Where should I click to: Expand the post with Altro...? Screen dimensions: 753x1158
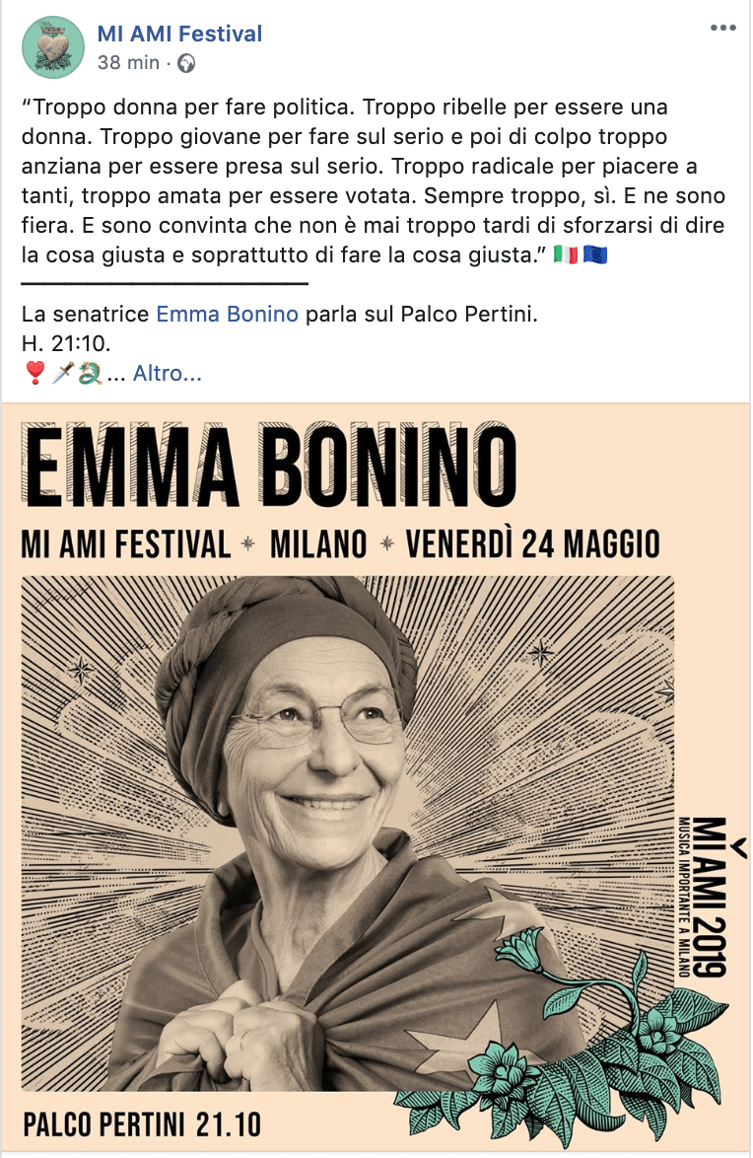coord(168,373)
